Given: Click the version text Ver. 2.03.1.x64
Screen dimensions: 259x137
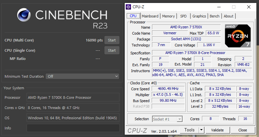Looking at the screenshot, I should point(164,131).
